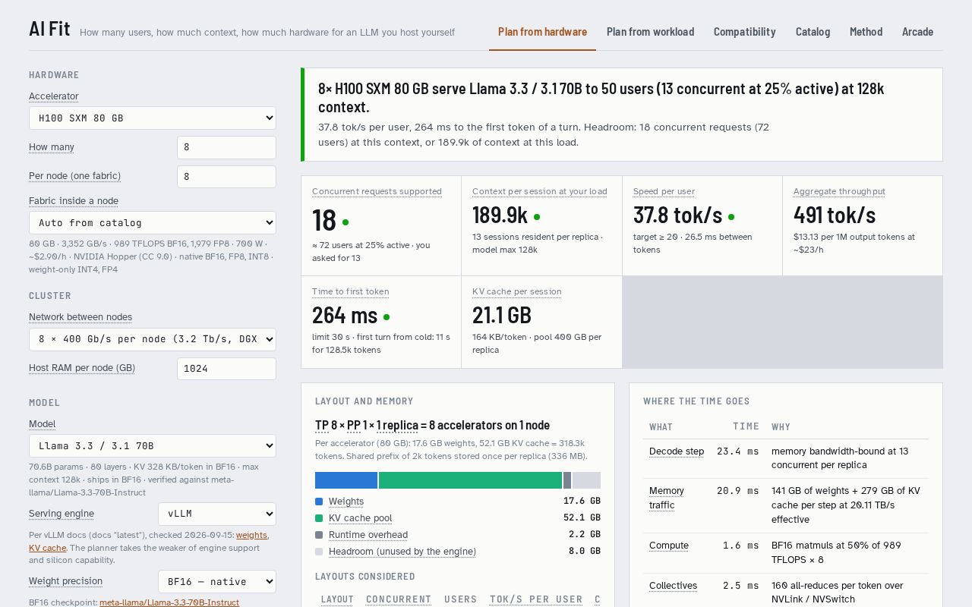Open the meta-llama/Llama-3.3-70B-Instruct checkpoint link

click(x=169, y=602)
